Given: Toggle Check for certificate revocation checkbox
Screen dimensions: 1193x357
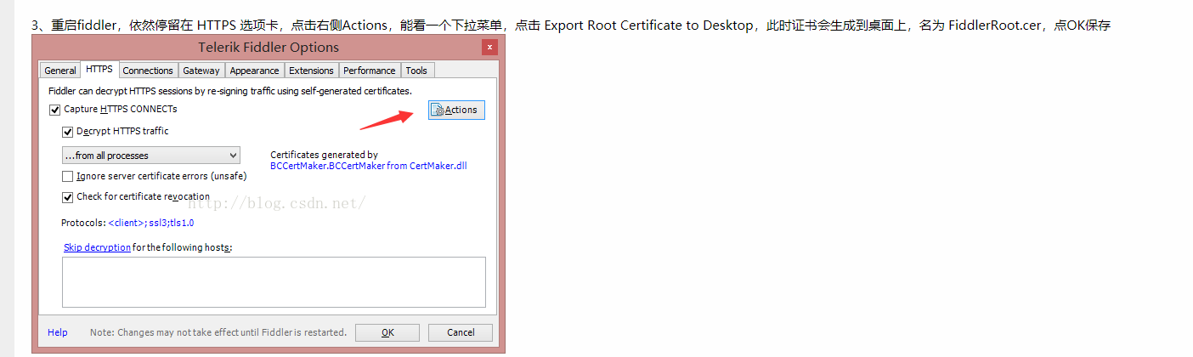Looking at the screenshot, I should [x=68, y=197].
